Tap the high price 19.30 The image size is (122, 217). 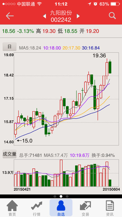[49, 31]
